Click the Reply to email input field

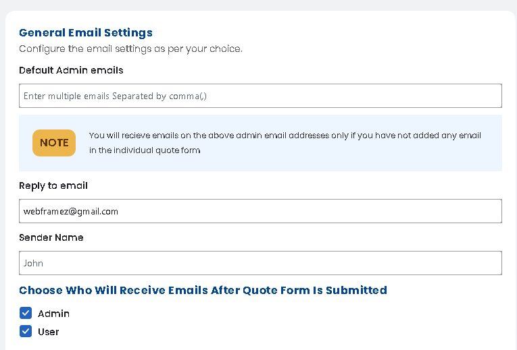pyautogui.click(x=260, y=211)
